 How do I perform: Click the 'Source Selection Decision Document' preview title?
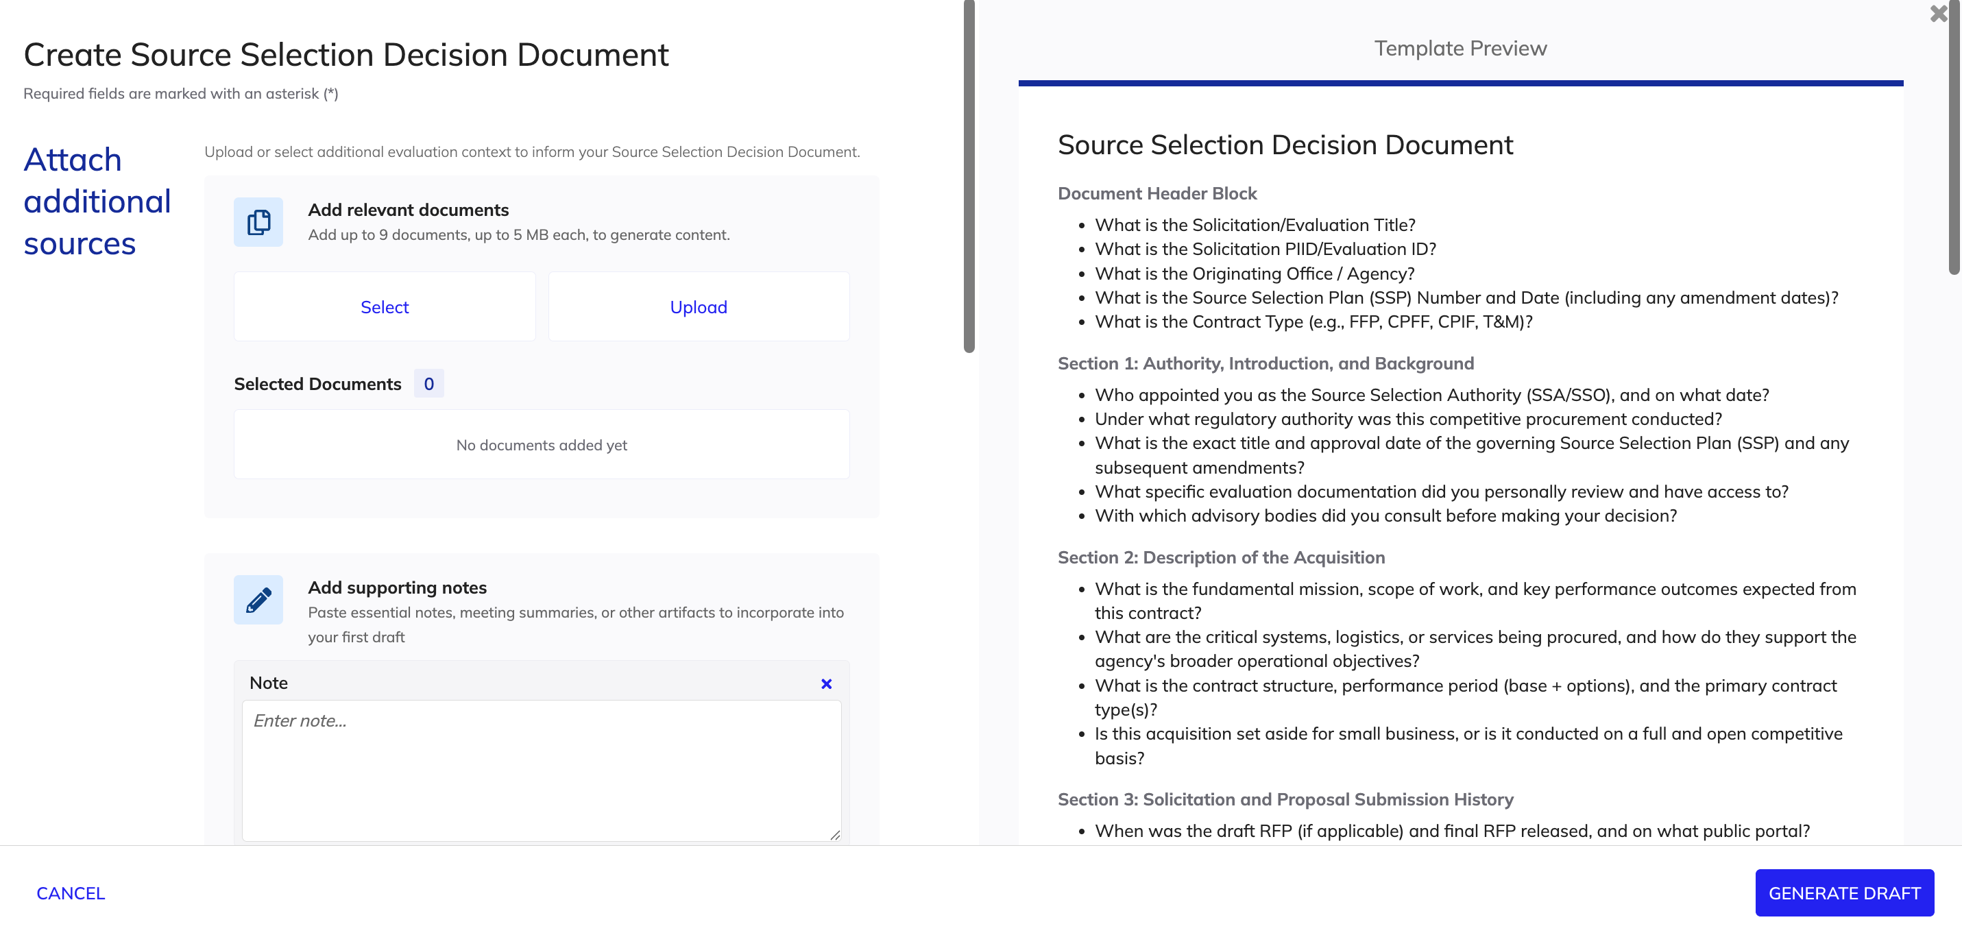coord(1285,145)
